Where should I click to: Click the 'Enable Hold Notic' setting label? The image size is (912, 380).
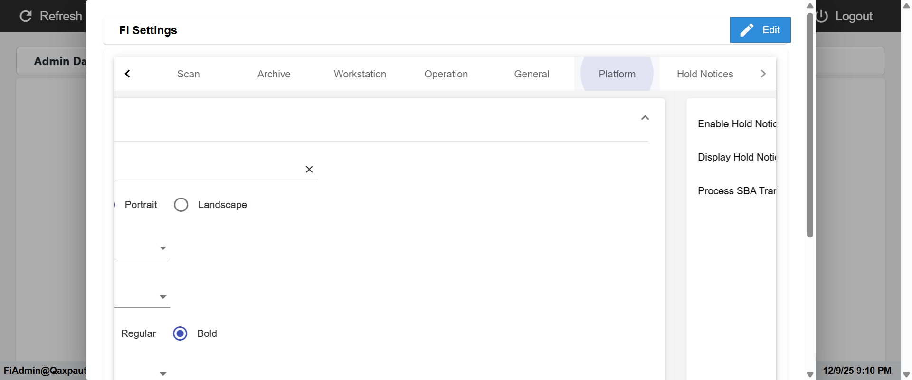pyautogui.click(x=737, y=124)
